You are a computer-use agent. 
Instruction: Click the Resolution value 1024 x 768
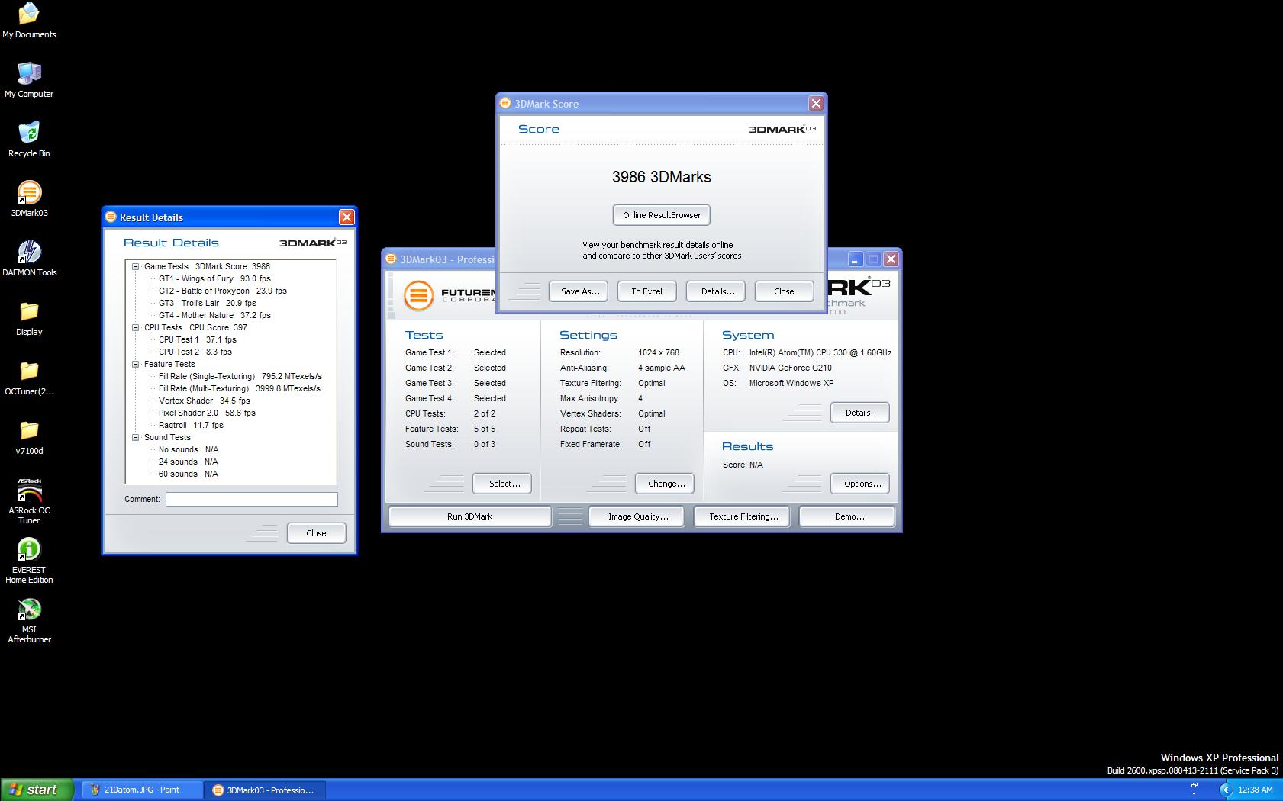[659, 352]
